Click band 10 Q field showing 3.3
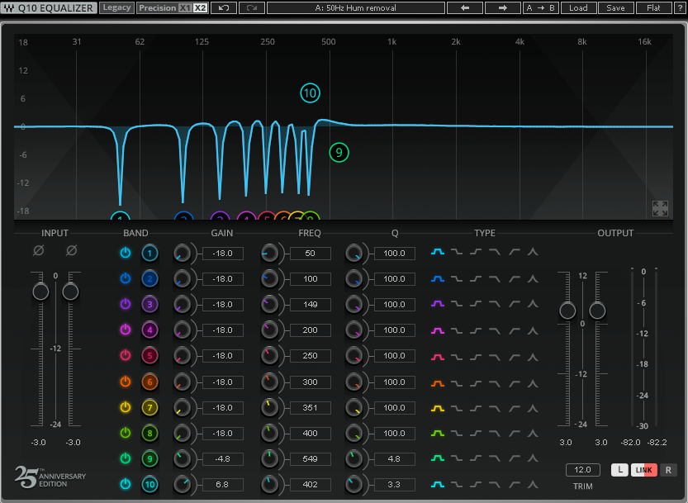The image size is (688, 503). (394, 485)
